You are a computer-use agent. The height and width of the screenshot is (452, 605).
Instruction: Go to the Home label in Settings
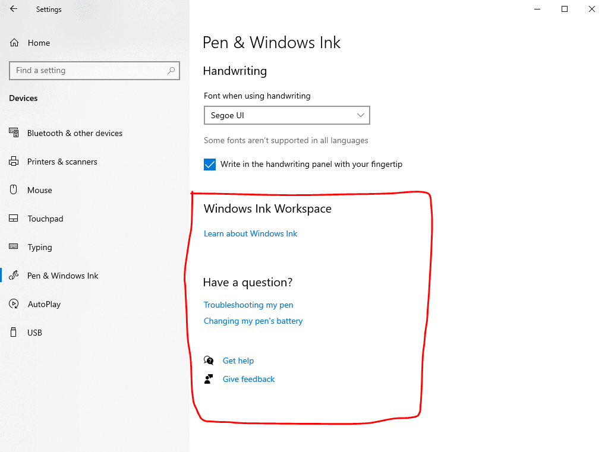point(39,43)
